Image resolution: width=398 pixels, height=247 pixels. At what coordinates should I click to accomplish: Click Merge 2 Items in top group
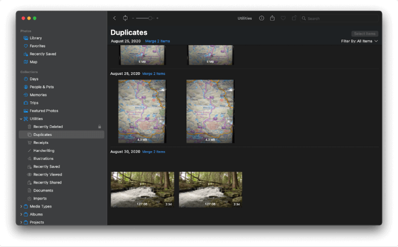pyautogui.click(x=157, y=41)
